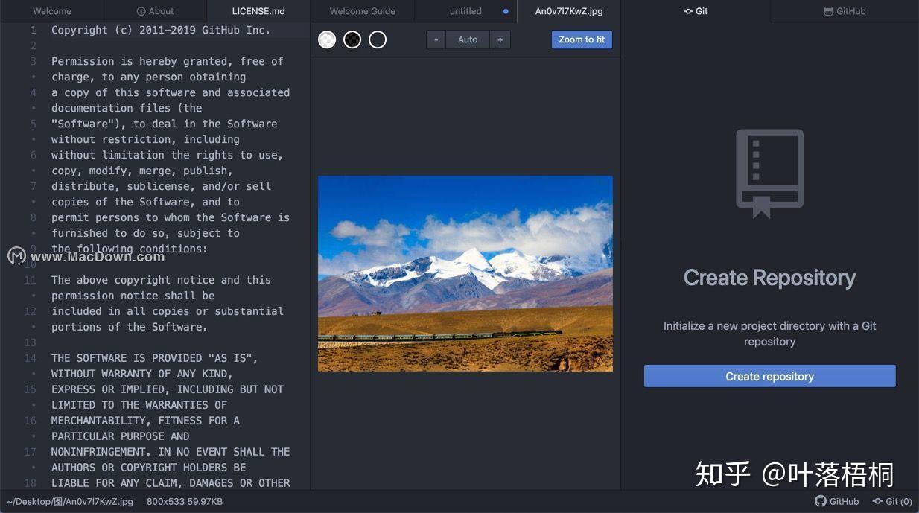
Task: Click Zoom to fit button
Action: [x=582, y=39]
